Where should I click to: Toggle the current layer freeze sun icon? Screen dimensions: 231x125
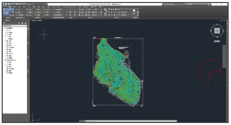point(111,9)
